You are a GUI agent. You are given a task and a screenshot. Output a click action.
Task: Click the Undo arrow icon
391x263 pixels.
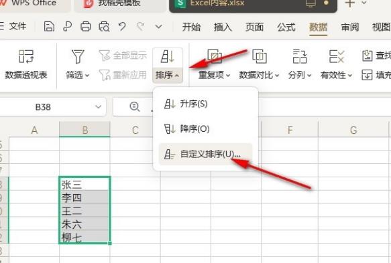click(122, 26)
